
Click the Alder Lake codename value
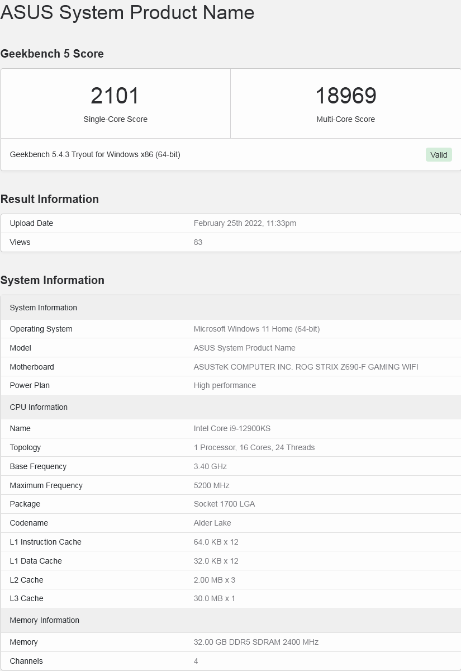[212, 523]
